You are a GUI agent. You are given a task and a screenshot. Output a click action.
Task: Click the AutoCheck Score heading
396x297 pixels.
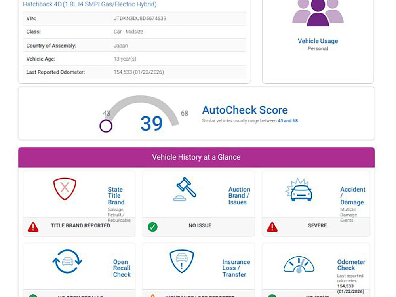pos(245,110)
